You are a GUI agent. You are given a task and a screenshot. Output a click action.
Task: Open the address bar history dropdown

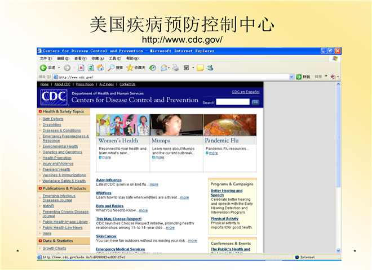[x=291, y=77]
